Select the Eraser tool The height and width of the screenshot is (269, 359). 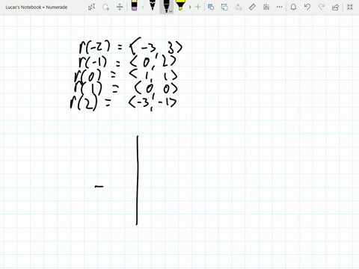pos(134,6)
